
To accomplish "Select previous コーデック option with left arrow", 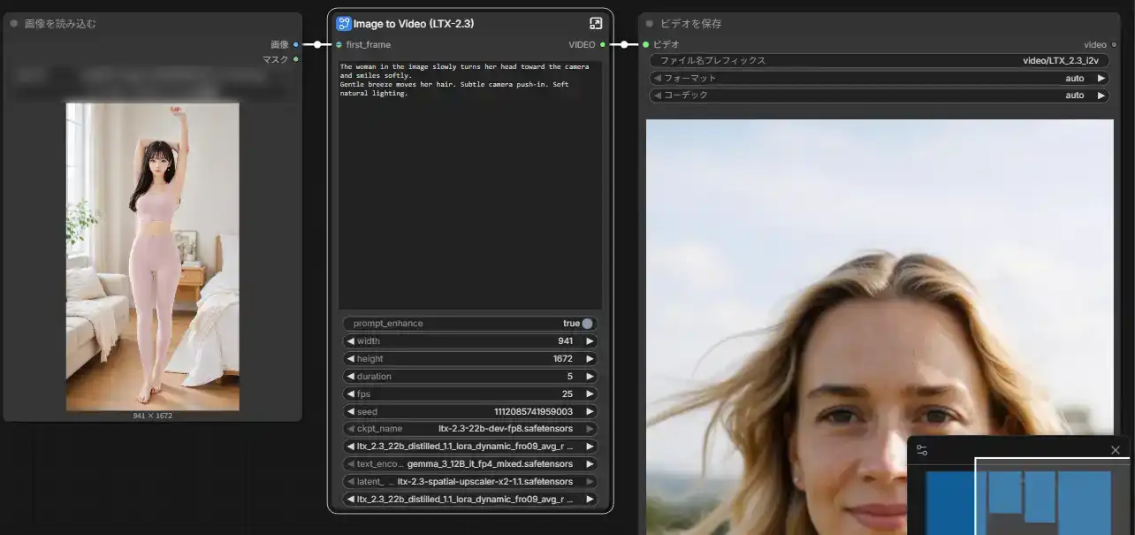I will (658, 96).
